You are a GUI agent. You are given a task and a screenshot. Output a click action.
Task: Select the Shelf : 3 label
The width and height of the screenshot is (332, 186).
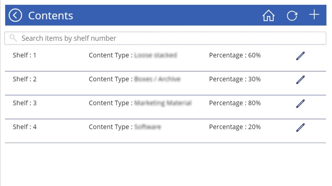pos(24,103)
